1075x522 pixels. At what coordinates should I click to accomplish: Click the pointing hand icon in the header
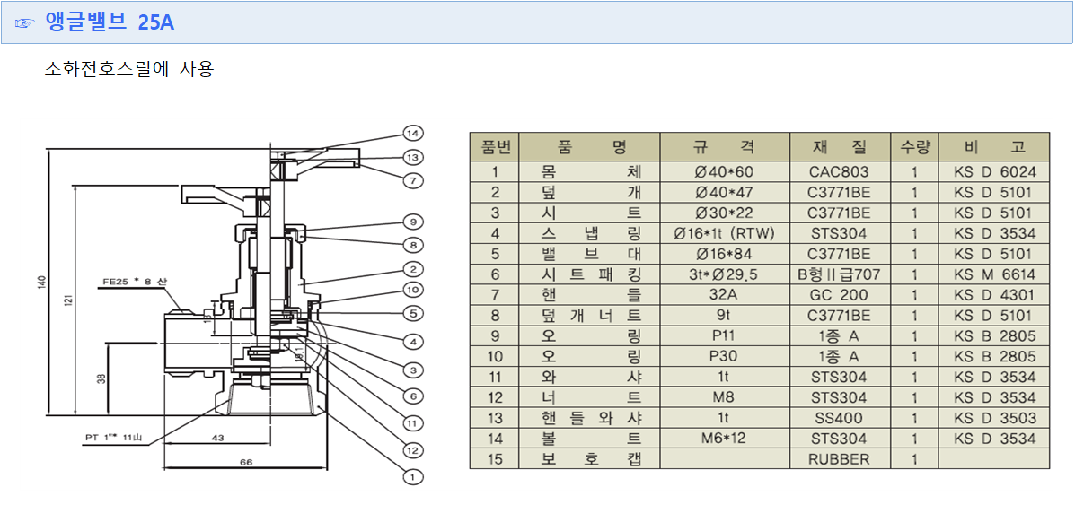(x=24, y=23)
